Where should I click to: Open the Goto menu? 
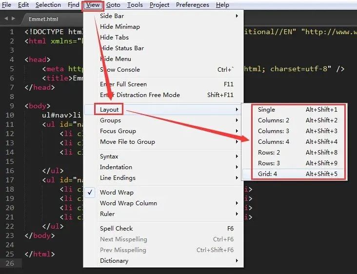coord(113,5)
